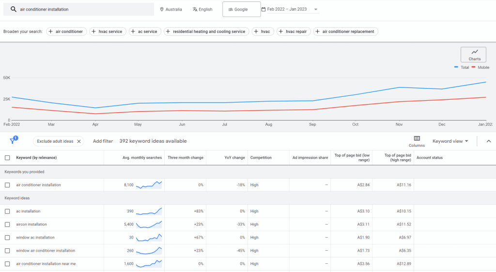Image resolution: width=496 pixels, height=272 pixels.
Task: Open the filter funnel icon
Action: [13, 141]
